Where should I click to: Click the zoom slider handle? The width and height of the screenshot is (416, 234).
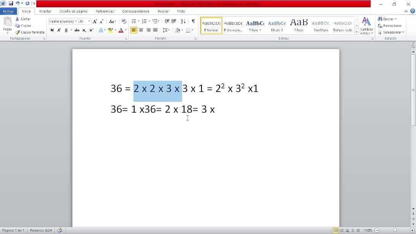[395, 230]
